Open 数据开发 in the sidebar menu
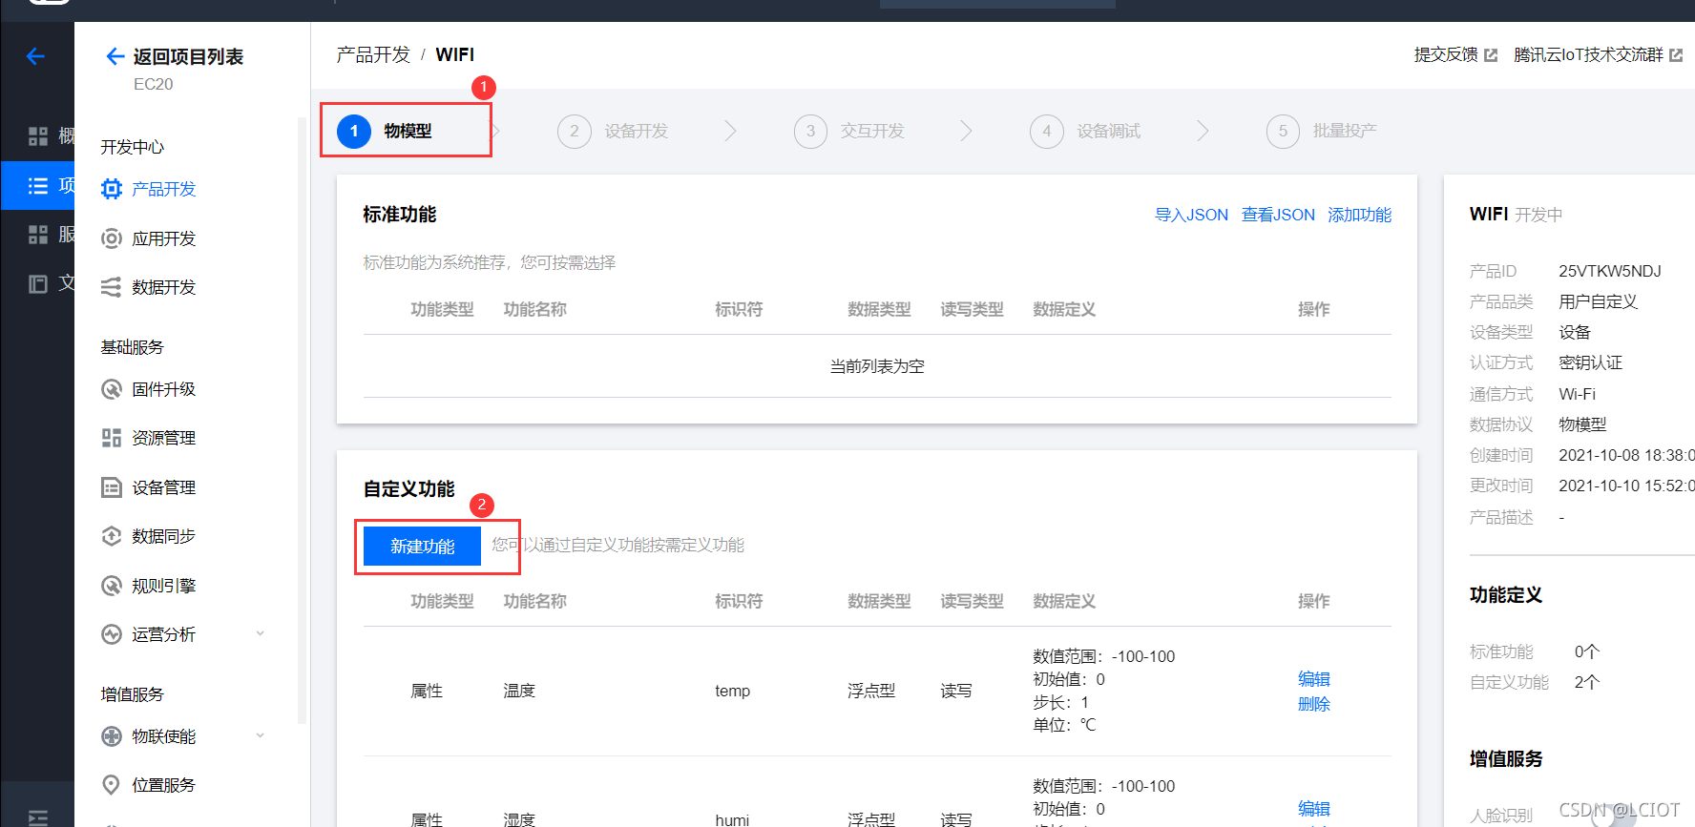The image size is (1695, 827). (164, 287)
